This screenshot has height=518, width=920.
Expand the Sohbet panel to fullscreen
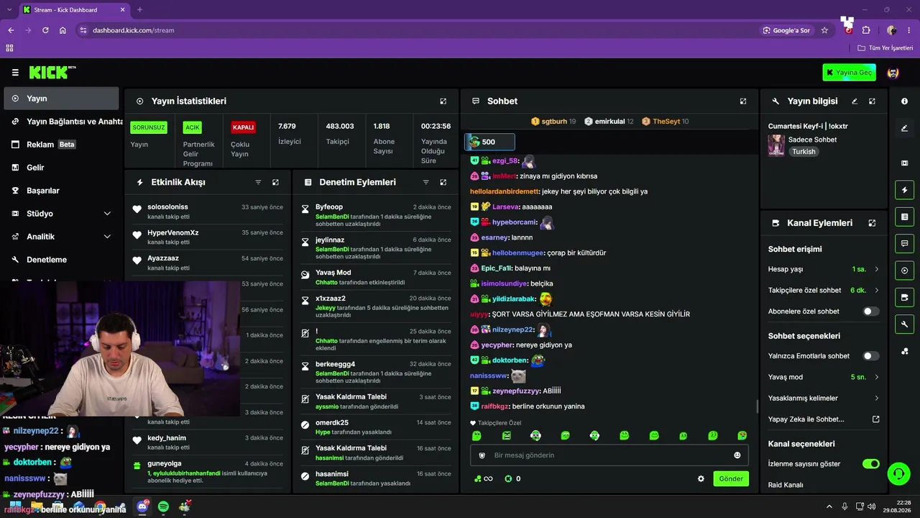point(743,101)
